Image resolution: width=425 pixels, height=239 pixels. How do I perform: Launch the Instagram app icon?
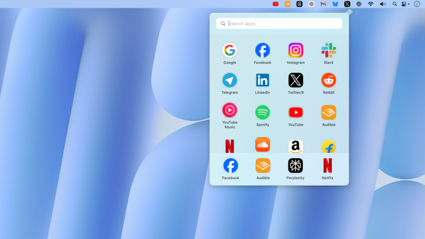pyautogui.click(x=296, y=50)
